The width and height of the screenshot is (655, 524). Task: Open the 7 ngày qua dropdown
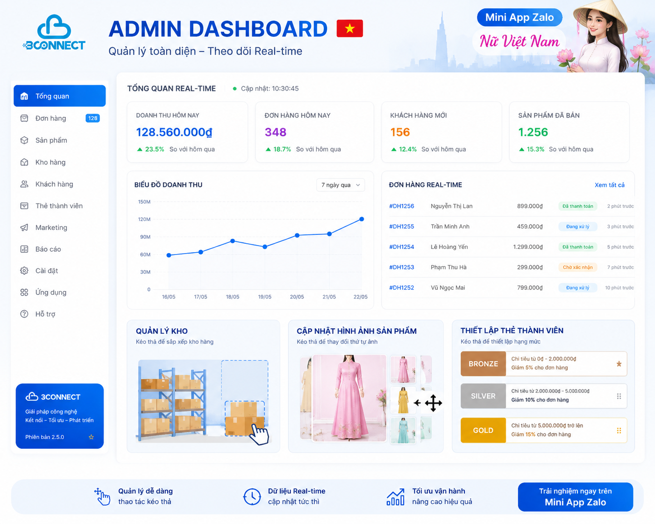(341, 185)
